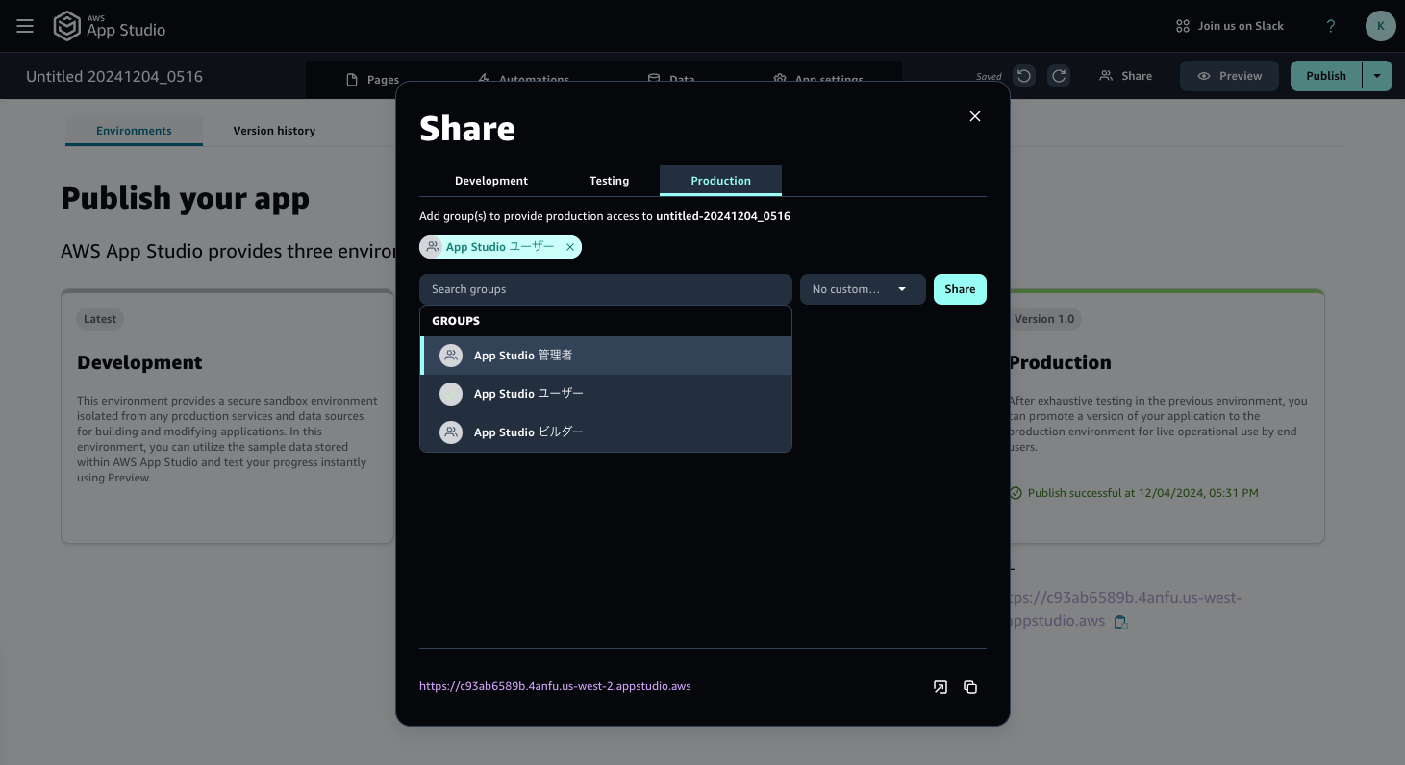Click the undo arrow icon

(1024, 76)
